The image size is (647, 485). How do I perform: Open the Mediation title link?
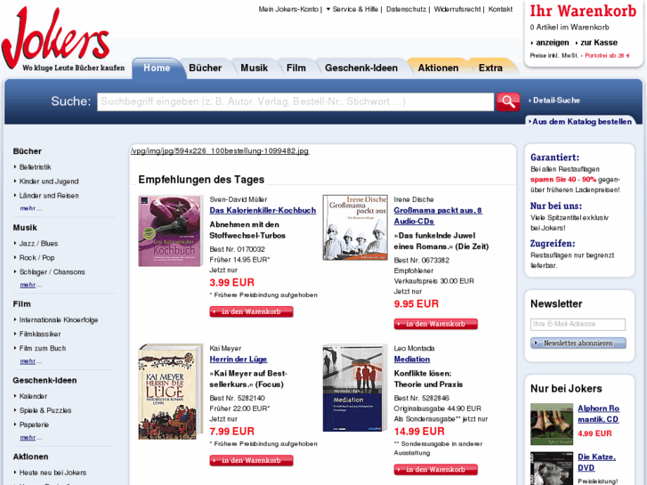coord(412,360)
